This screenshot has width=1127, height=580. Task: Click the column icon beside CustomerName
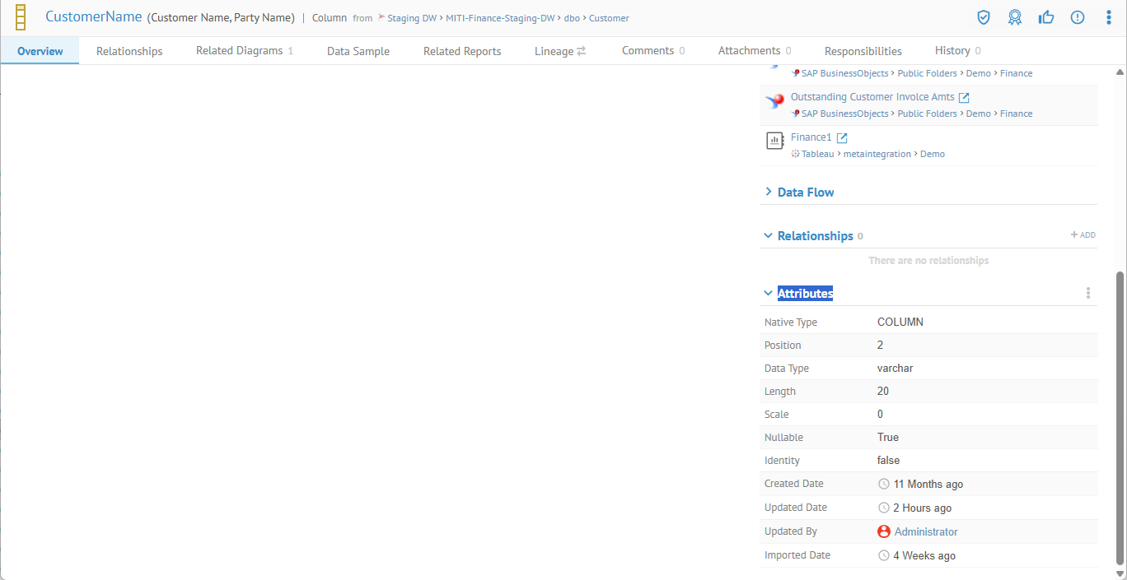21,17
